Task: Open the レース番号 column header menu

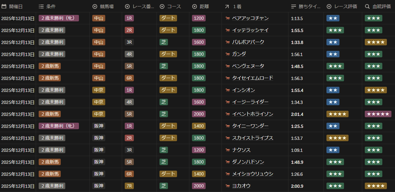Action: [x=140, y=6]
